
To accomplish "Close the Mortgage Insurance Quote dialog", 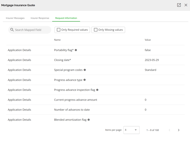I will [186, 5].
